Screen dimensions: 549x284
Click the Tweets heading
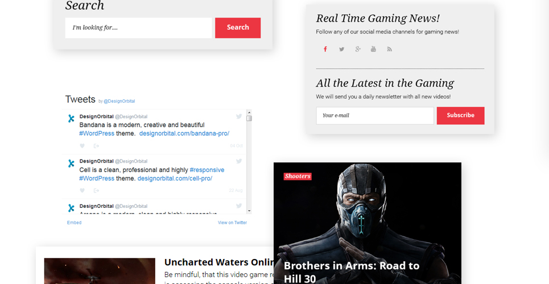click(x=80, y=99)
